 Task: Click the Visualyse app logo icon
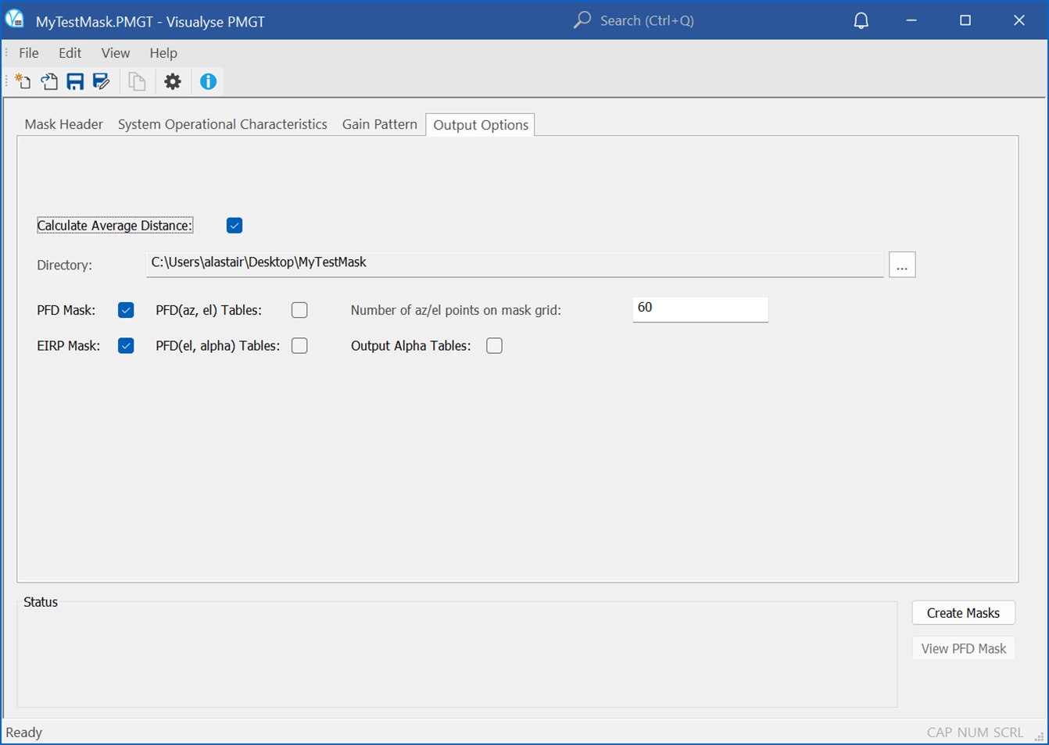pyautogui.click(x=15, y=20)
